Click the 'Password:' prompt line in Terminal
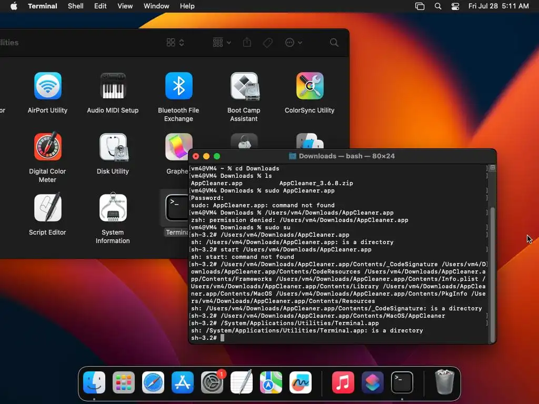This screenshot has width=539, height=404. (207, 198)
